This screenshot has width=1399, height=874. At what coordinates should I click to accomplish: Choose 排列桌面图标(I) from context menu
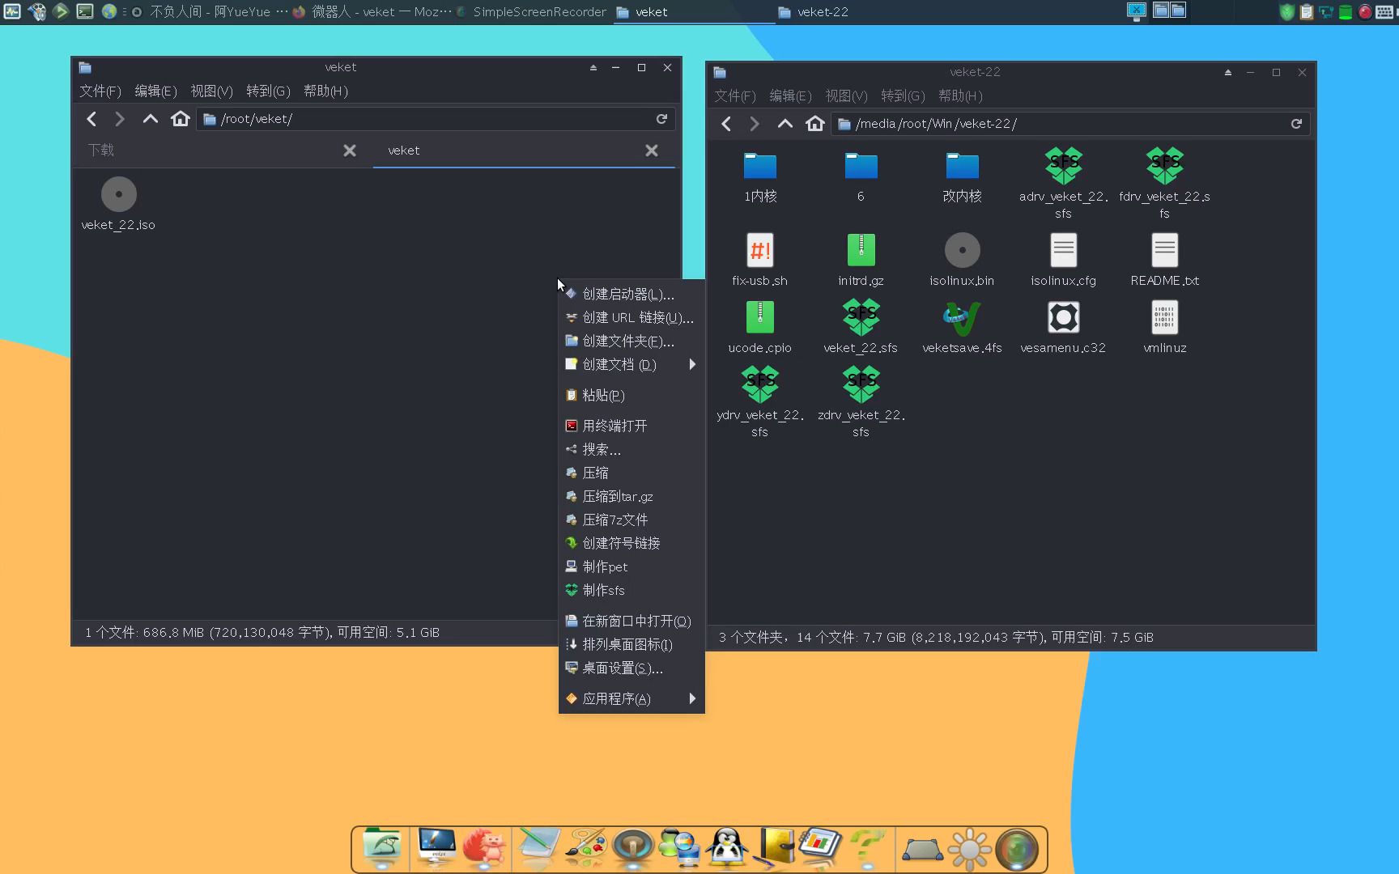click(631, 644)
